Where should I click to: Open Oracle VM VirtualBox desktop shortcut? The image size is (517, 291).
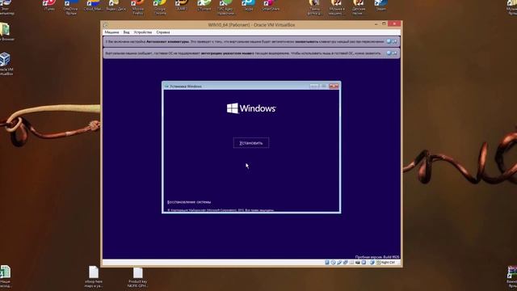click(x=6, y=64)
